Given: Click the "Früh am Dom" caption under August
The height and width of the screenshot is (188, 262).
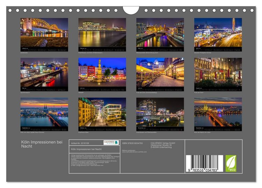Looking at the screenshot, I should 199,92.
